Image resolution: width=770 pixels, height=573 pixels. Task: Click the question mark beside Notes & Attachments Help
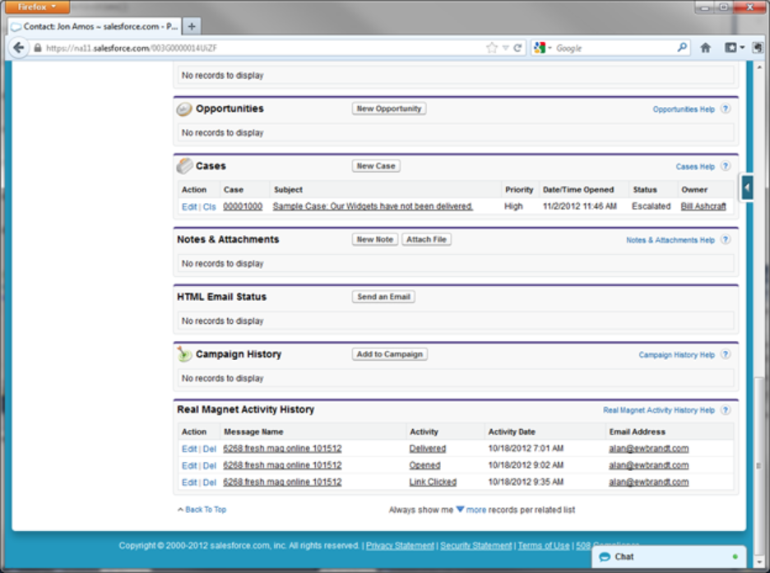click(726, 240)
